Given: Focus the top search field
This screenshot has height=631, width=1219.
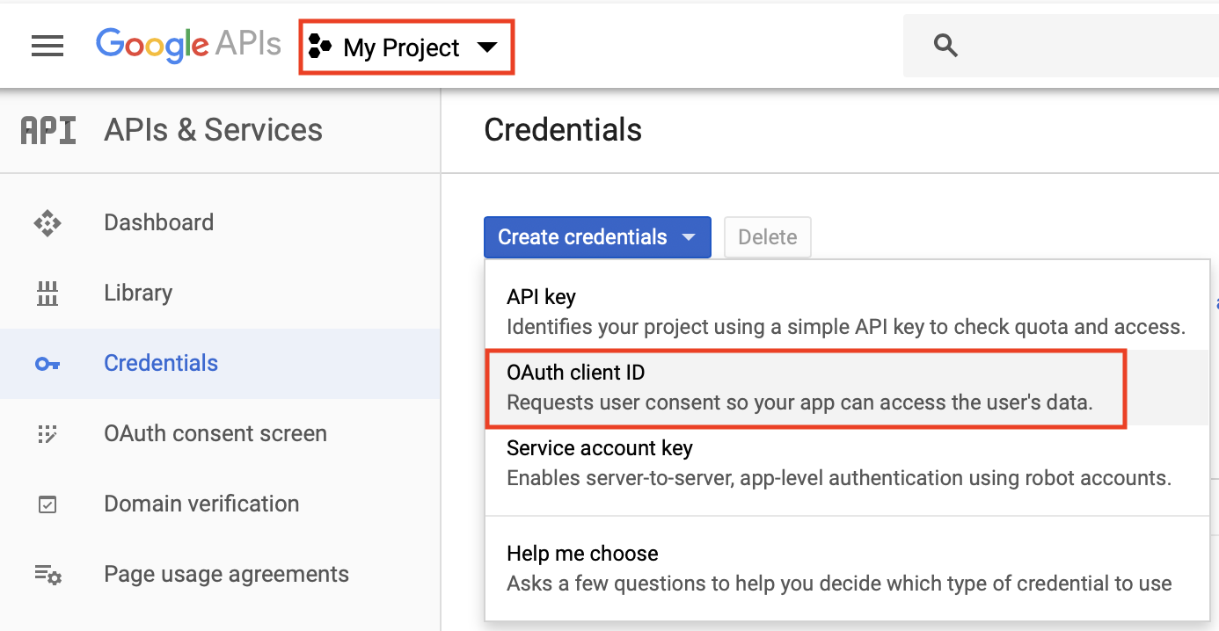Looking at the screenshot, I should coord(1061,46).
